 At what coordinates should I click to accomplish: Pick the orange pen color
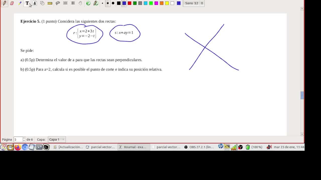click(x=162, y=3)
